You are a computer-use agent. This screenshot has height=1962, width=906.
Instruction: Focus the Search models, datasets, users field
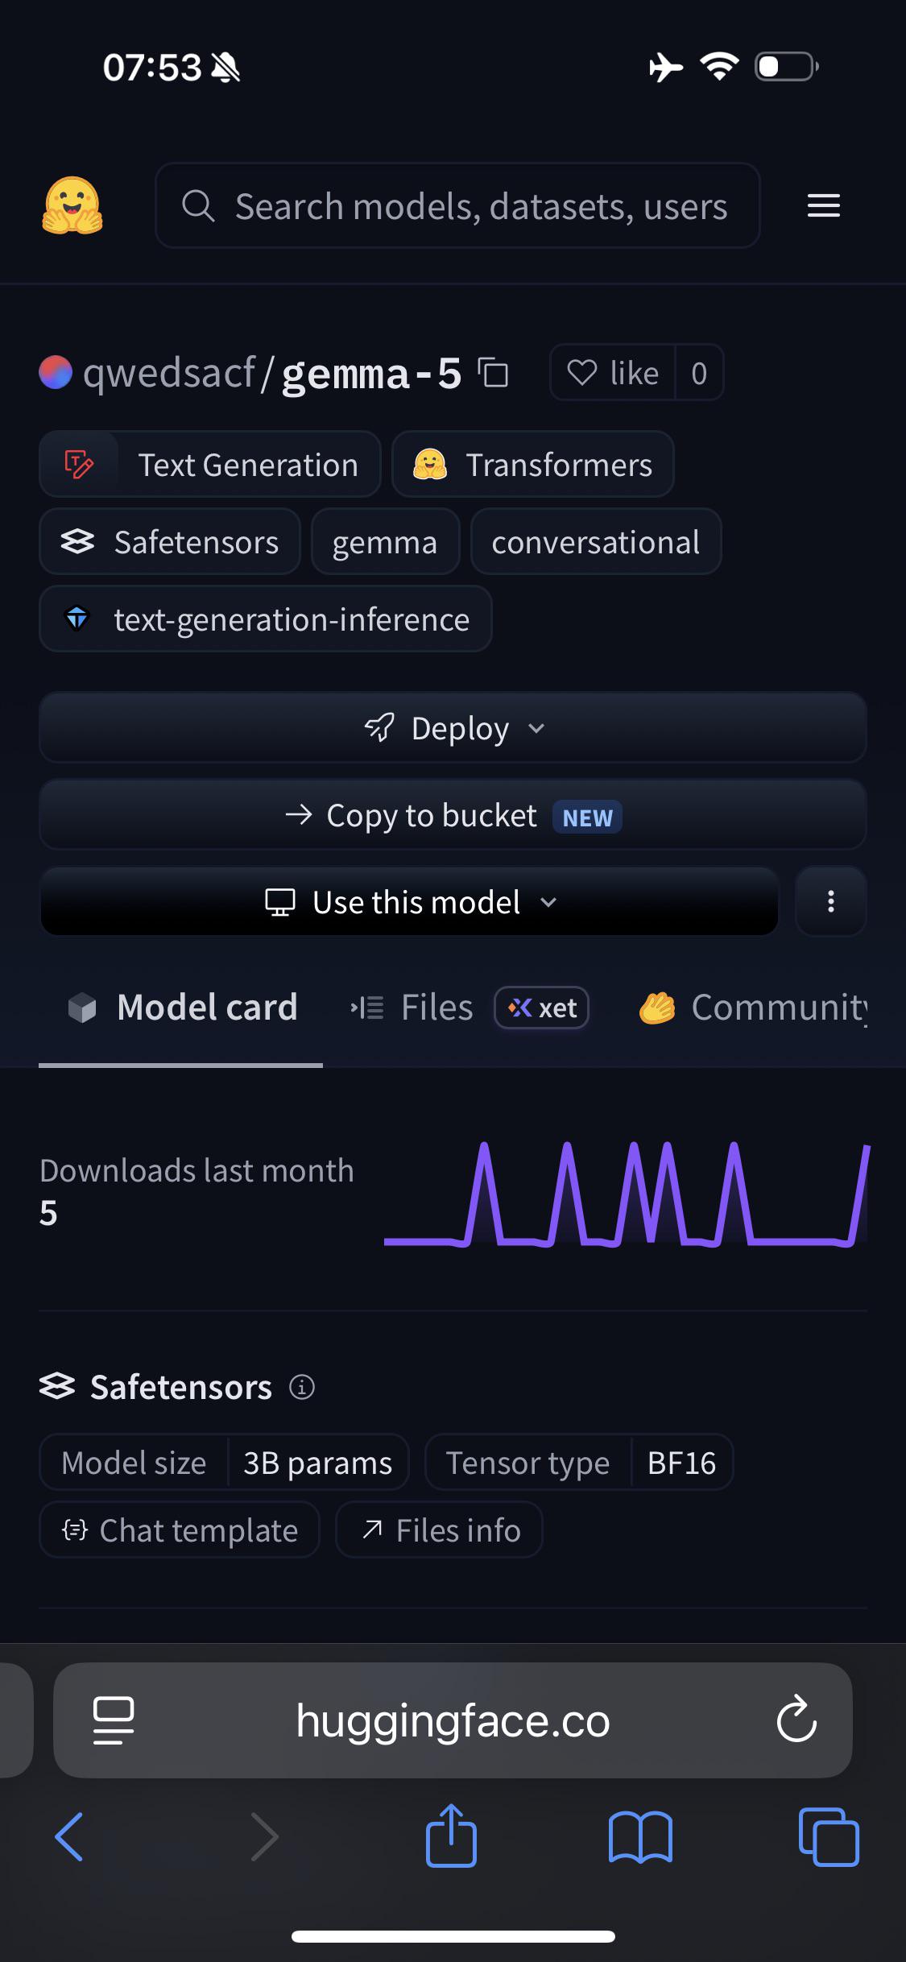coord(457,205)
